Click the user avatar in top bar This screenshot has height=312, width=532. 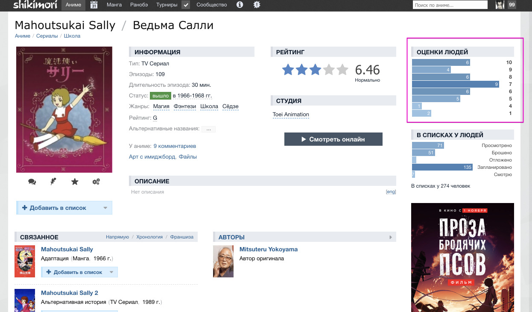(500, 5)
